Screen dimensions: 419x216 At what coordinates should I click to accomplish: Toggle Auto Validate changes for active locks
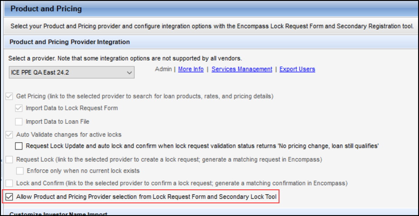pyautogui.click(x=10, y=135)
